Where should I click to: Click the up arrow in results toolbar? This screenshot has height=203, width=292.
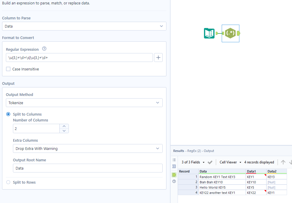[x=283, y=162]
